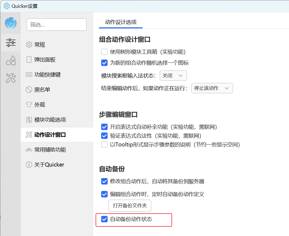Select 动作设计窗口 in the sidebar
Screen dimensions: 289x236
click(57, 135)
